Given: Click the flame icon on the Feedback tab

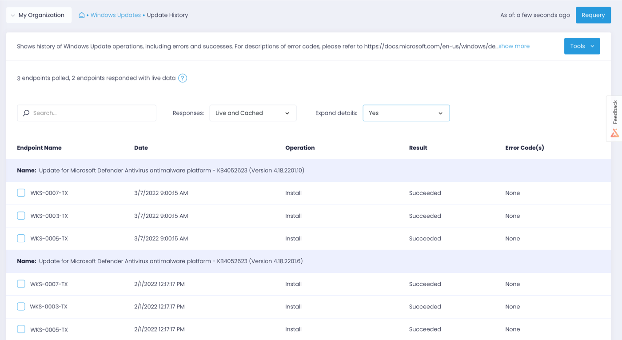Looking at the screenshot, I should click(614, 132).
